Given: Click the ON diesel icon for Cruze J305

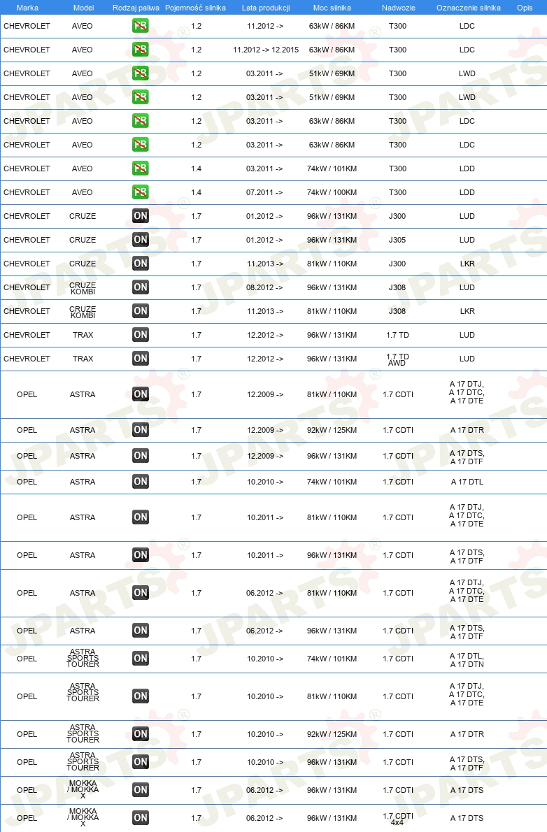Looking at the screenshot, I should click(140, 239).
